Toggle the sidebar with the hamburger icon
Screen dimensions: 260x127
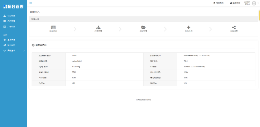click(x=31, y=3)
